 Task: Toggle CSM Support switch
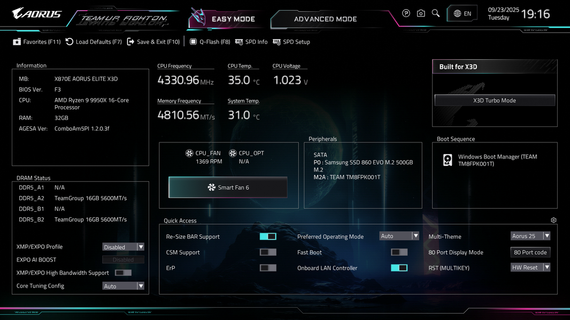268,252
